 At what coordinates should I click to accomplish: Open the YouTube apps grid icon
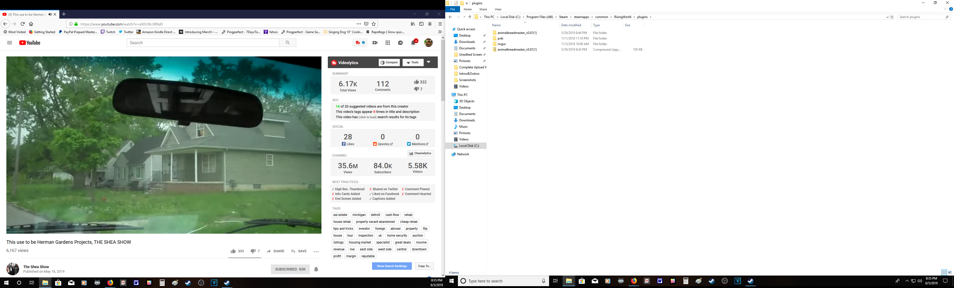pyautogui.click(x=388, y=43)
